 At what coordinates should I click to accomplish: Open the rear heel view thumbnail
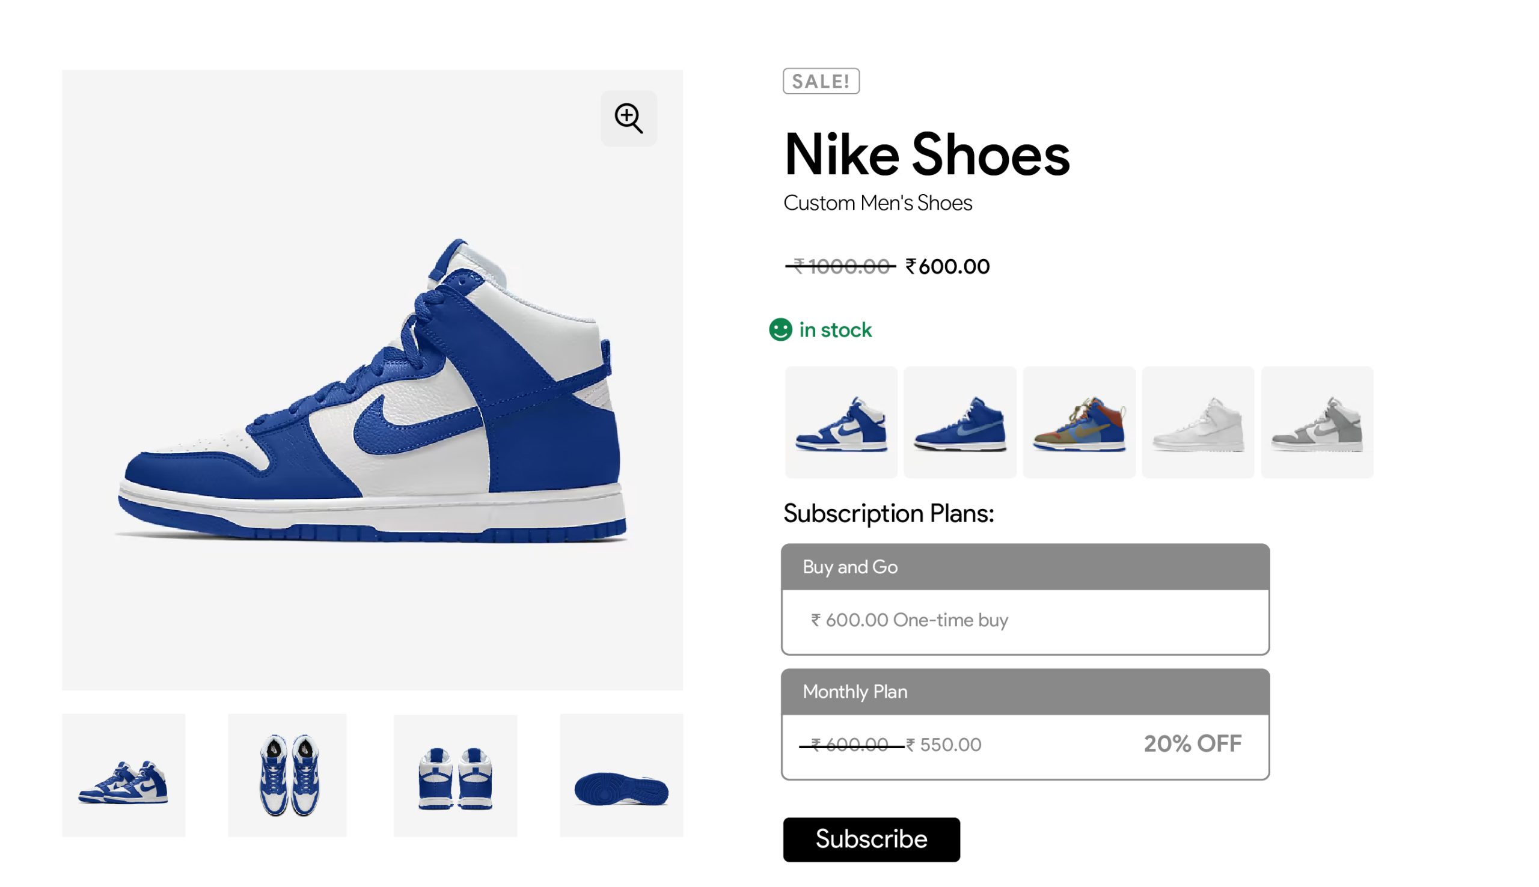click(x=455, y=775)
